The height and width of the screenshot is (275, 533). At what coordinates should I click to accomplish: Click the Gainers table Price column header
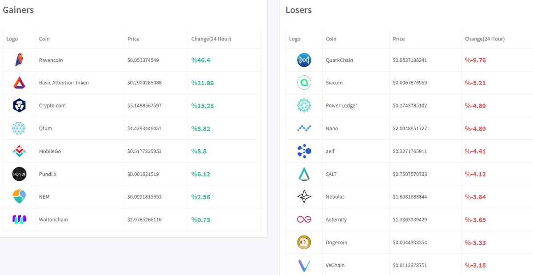pyautogui.click(x=133, y=39)
